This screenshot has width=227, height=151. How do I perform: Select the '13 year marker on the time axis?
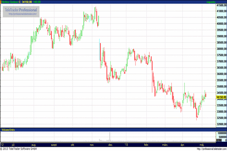(x=127, y=145)
